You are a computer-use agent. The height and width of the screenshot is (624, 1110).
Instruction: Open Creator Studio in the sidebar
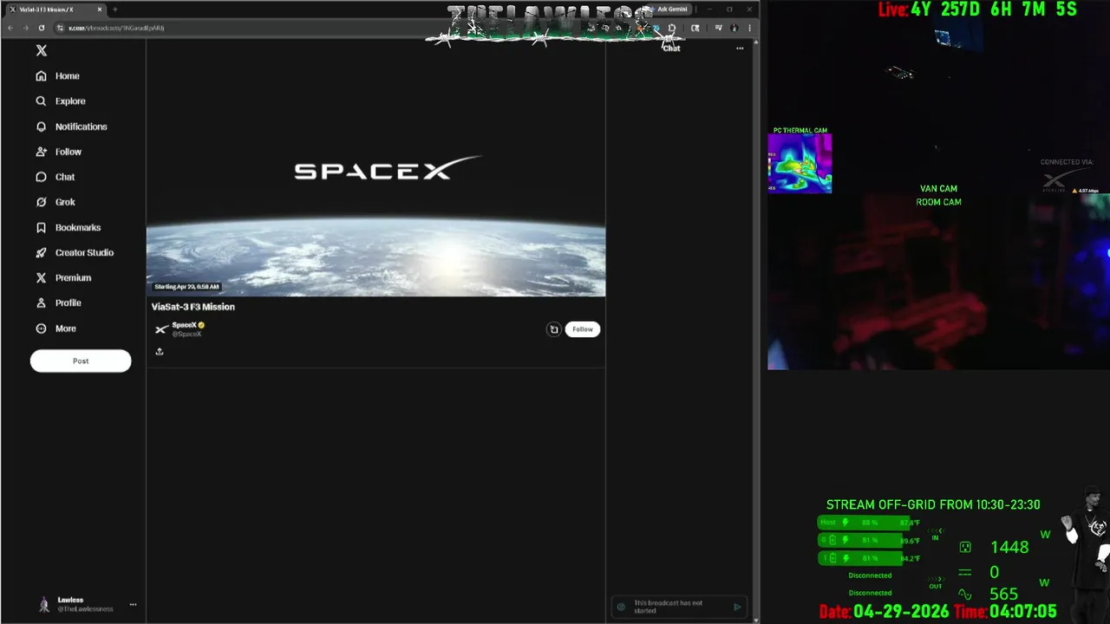click(x=75, y=252)
